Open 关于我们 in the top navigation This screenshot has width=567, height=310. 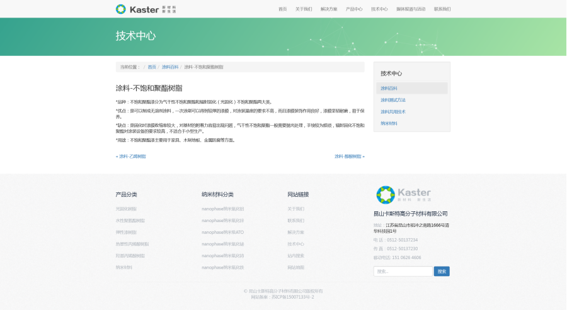coord(304,9)
